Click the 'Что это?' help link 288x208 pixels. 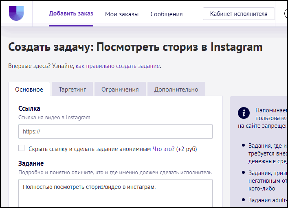[163, 149]
